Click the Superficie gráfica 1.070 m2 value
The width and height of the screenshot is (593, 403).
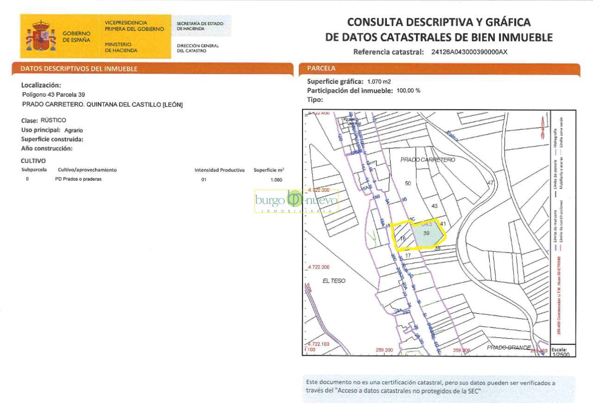click(379, 82)
